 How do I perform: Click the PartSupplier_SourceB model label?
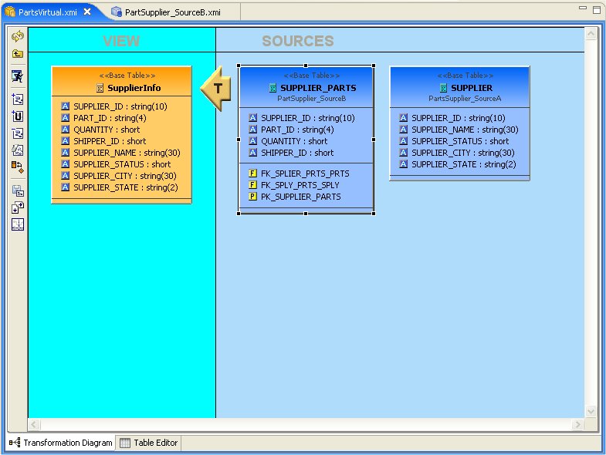coord(312,99)
